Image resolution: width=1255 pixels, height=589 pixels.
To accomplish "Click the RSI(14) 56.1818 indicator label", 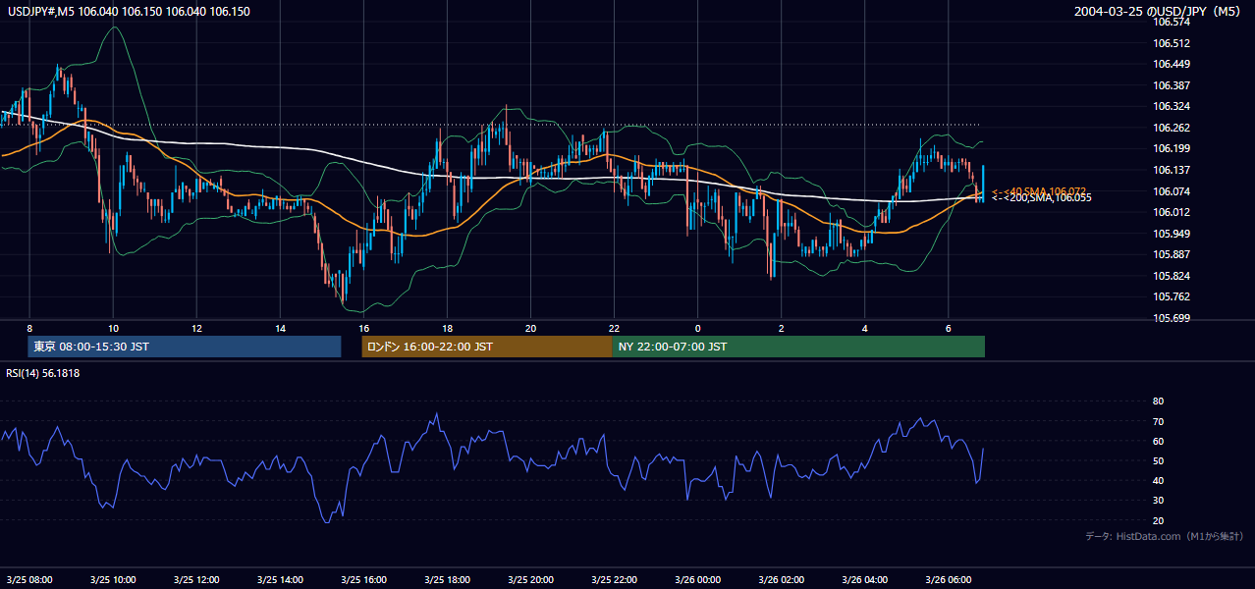I will pyautogui.click(x=43, y=373).
